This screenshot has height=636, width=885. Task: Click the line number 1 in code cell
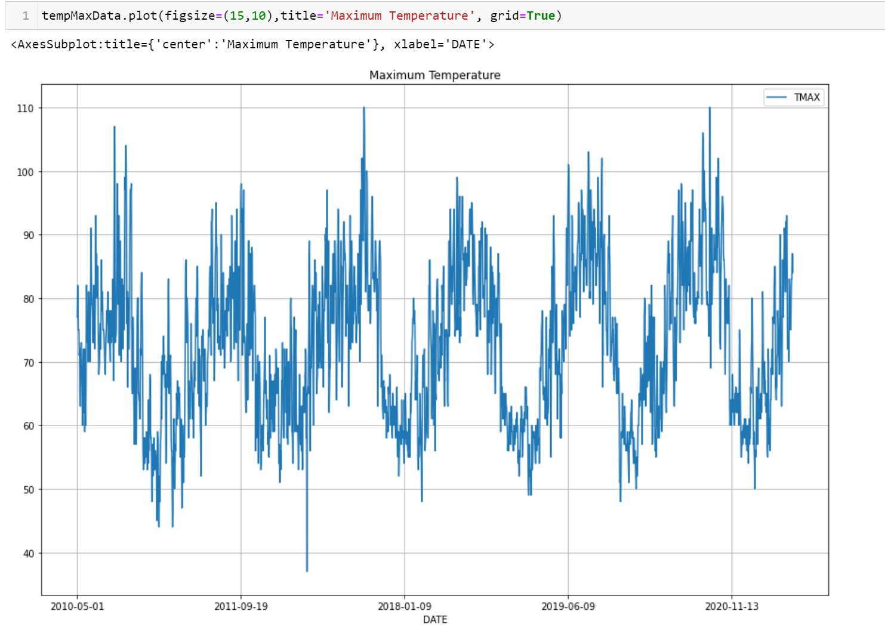(x=26, y=16)
